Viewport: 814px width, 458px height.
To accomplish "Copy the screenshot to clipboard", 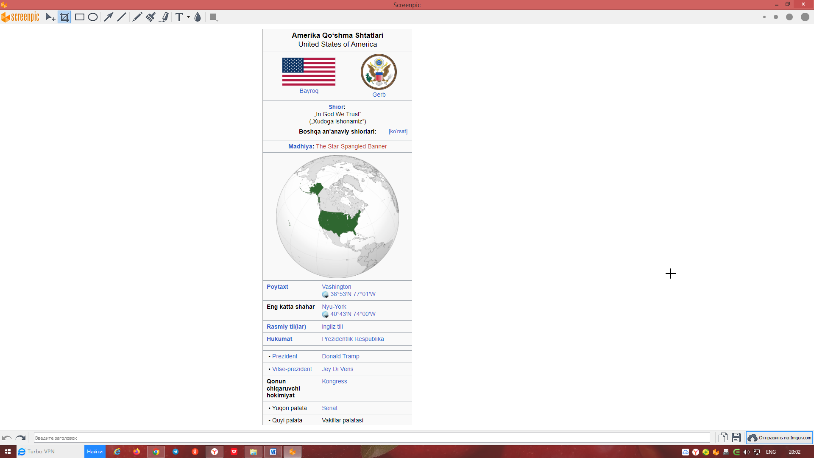I will pyautogui.click(x=723, y=438).
